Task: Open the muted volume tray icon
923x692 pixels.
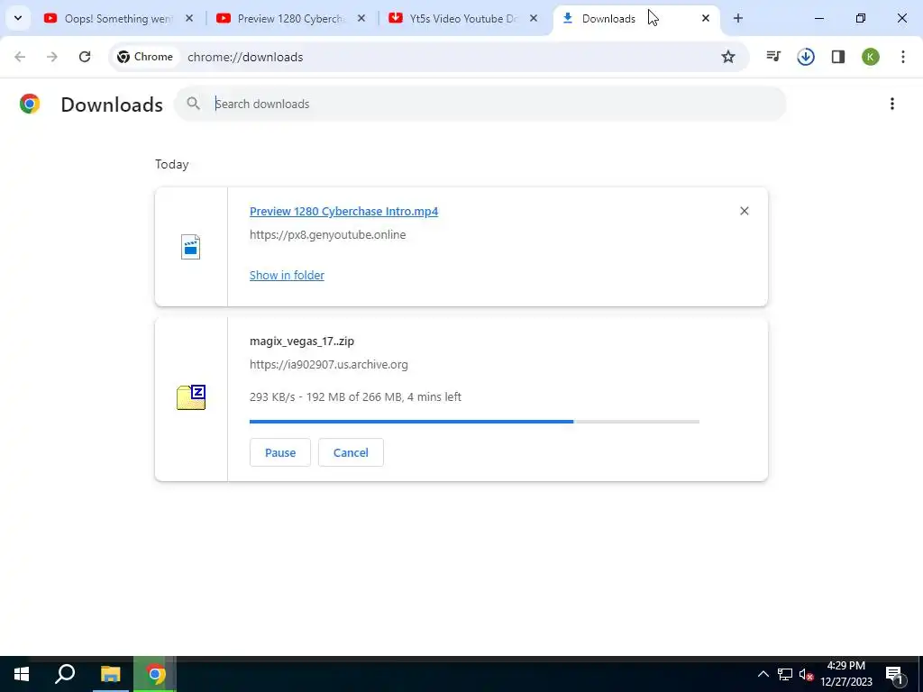Action: click(806, 675)
